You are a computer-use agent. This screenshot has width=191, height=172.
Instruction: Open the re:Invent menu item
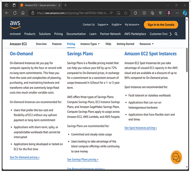(x=15, y=34)
